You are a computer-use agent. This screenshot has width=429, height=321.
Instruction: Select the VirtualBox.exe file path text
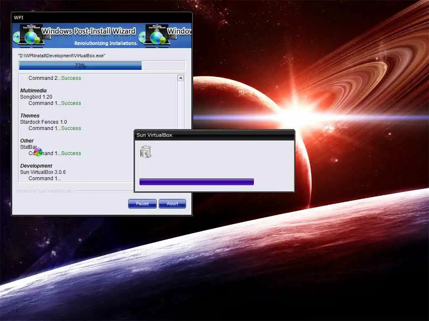[62, 56]
